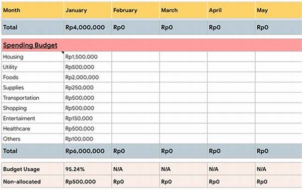
Task: Select the March column header
Action: pyautogui.click(x=183, y=10)
